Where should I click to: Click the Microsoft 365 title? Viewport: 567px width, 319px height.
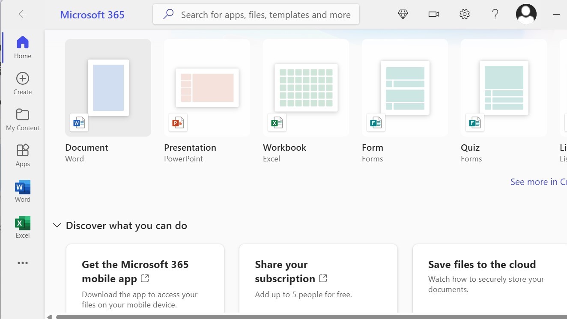point(92,15)
